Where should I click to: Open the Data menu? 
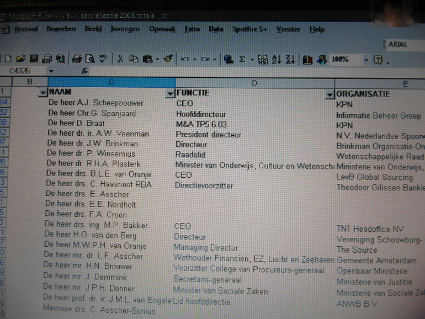tap(216, 29)
